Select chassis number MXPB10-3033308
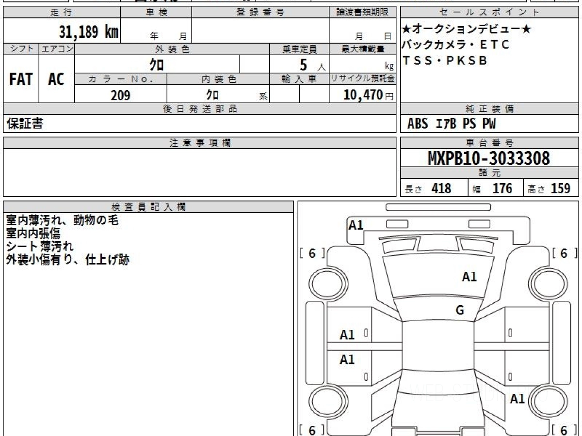This screenshot has width=582, height=436. (x=489, y=158)
